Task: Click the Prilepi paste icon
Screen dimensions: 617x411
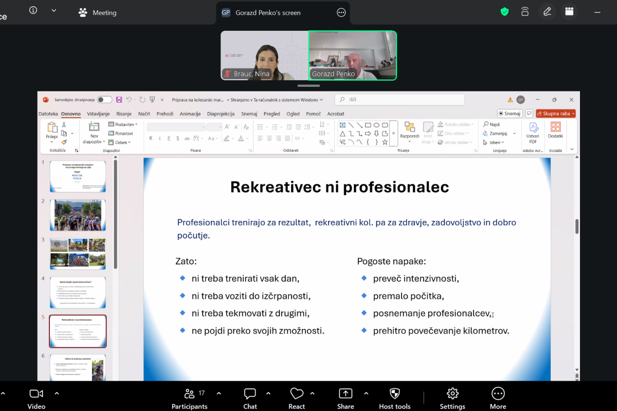Action: pyautogui.click(x=52, y=127)
